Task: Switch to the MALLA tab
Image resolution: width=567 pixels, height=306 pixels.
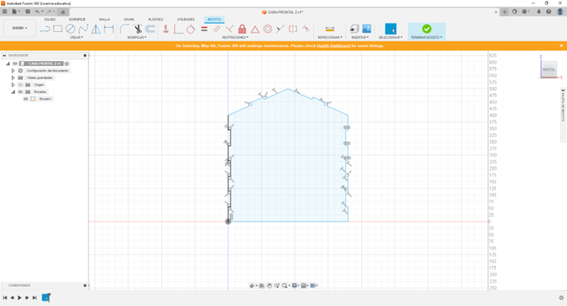Action: (105, 19)
